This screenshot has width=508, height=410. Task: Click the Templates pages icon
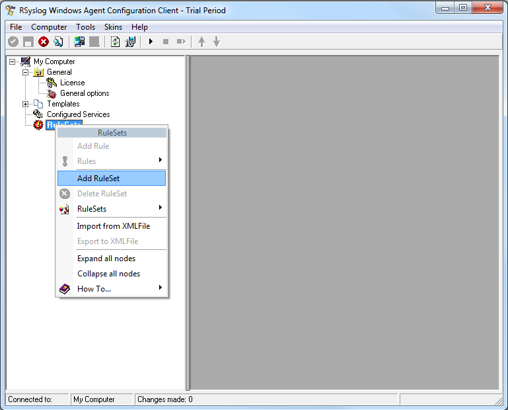tap(38, 104)
